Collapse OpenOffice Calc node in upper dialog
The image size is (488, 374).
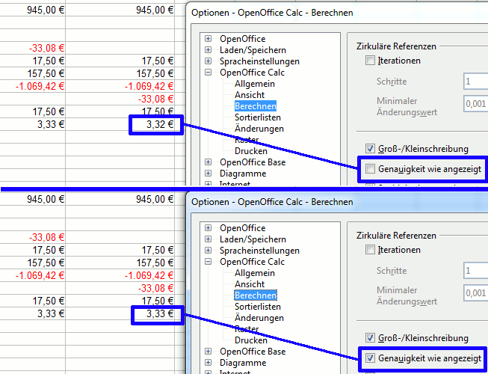[209, 73]
